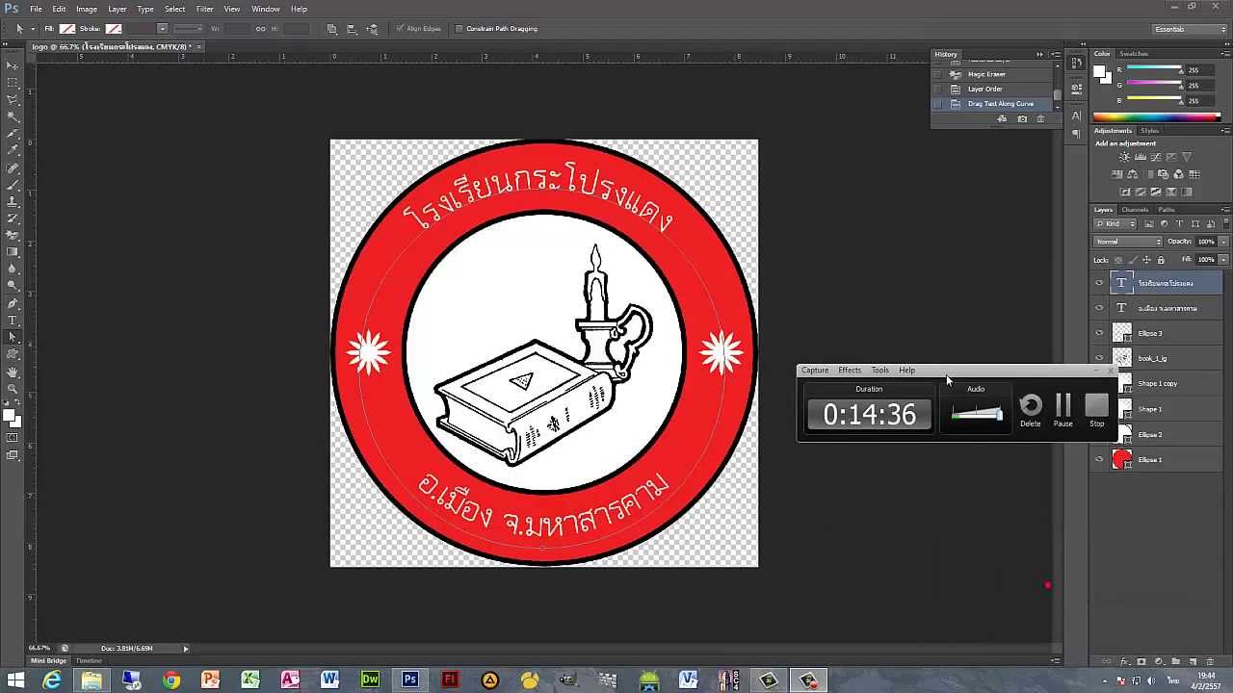Open Effects menu in recorder window
Image resolution: width=1233 pixels, height=693 pixels.
(850, 371)
